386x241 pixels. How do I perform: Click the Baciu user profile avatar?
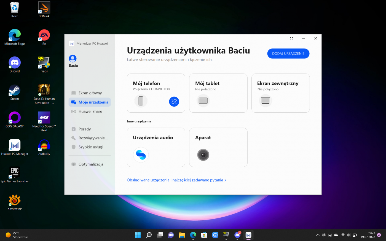(x=73, y=59)
